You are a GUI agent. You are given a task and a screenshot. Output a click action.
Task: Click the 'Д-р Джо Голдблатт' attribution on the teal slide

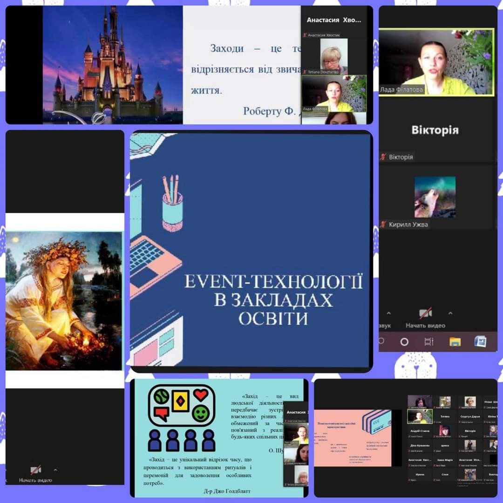point(227,491)
